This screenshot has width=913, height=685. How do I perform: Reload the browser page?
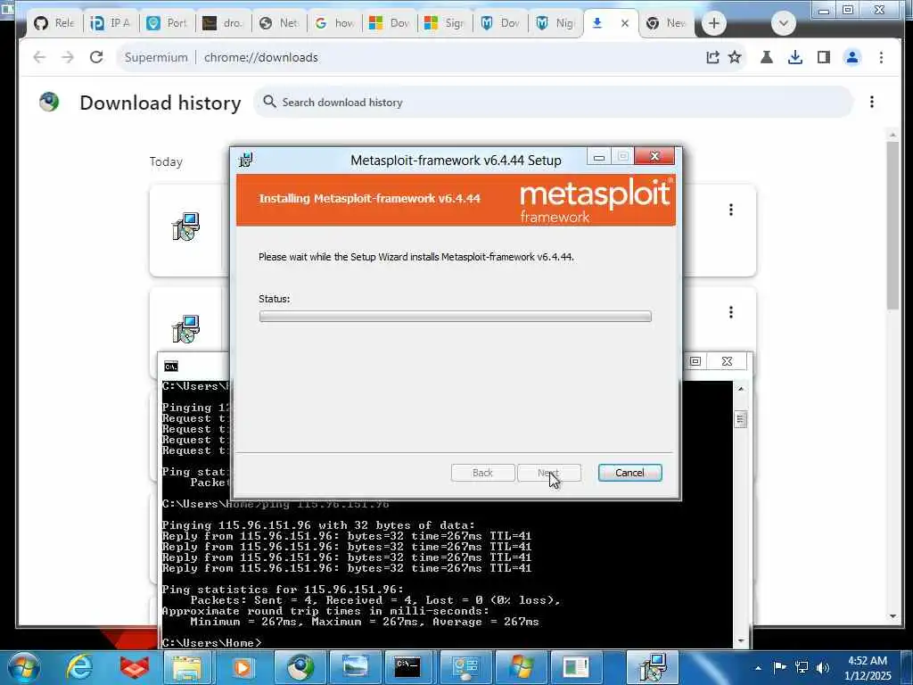[x=96, y=57]
